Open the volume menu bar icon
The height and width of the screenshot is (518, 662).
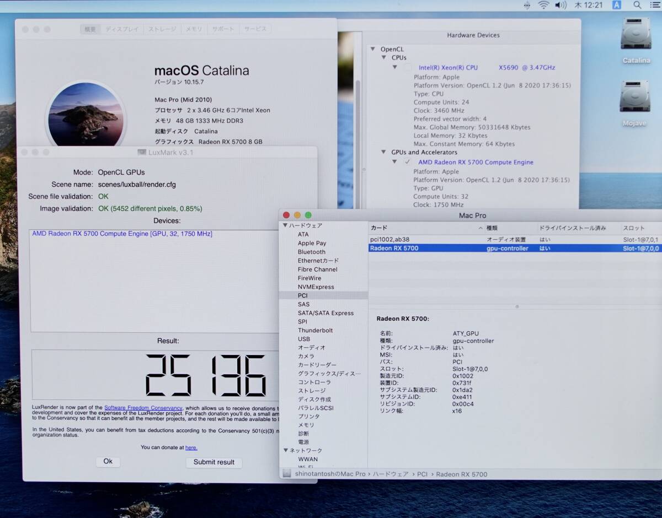pos(560,6)
